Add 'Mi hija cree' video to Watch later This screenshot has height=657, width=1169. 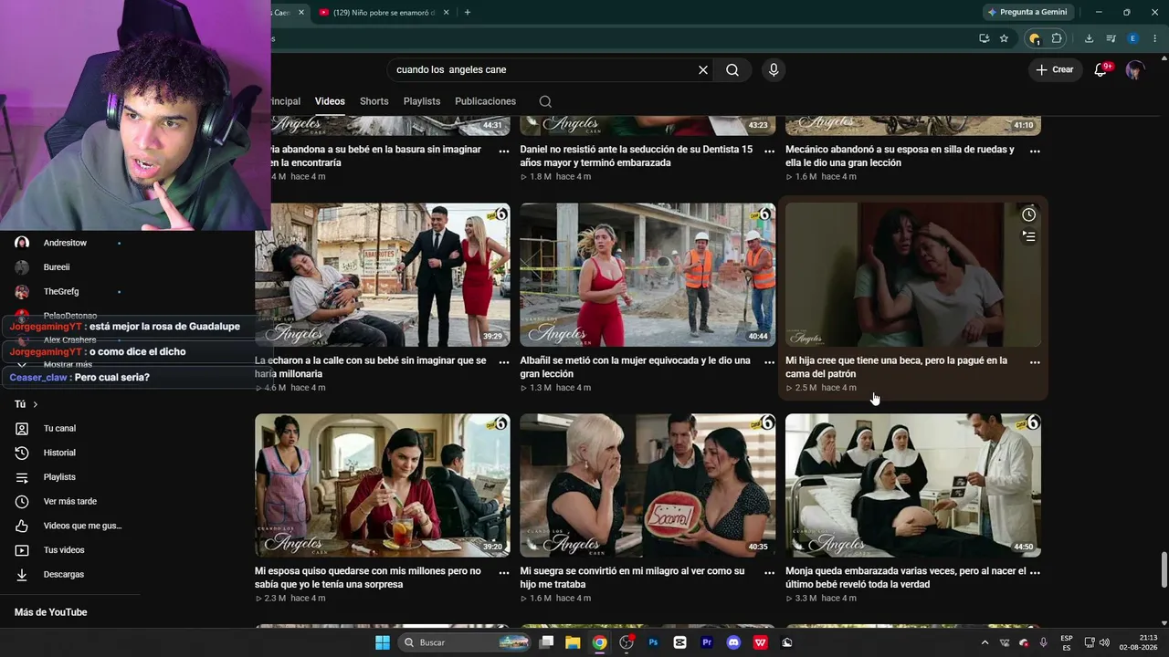(1028, 214)
